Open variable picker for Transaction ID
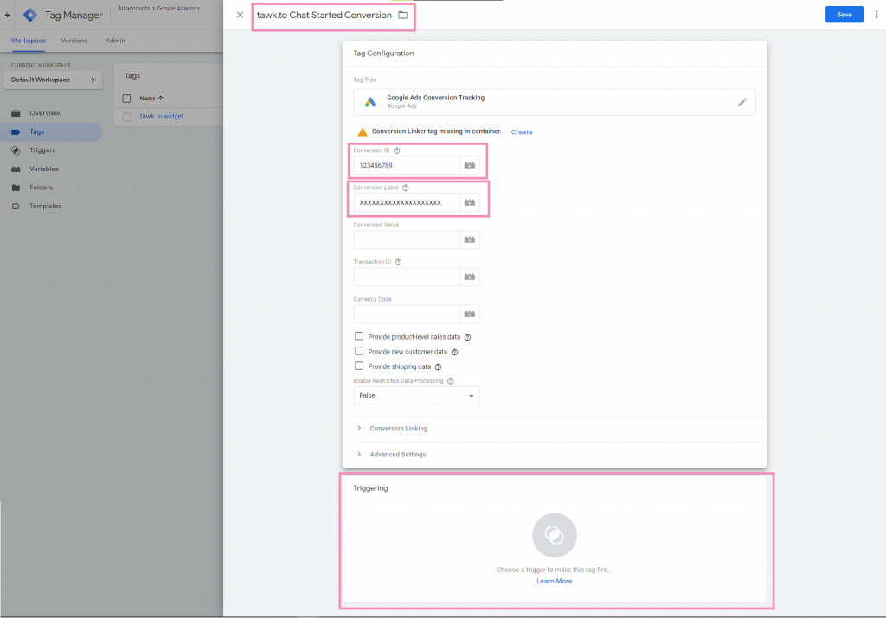This screenshot has width=886, height=618. click(470, 277)
